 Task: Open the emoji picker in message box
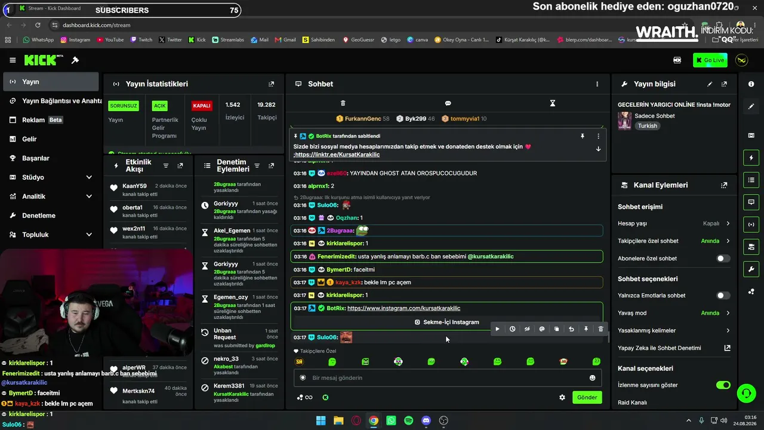tap(592, 377)
